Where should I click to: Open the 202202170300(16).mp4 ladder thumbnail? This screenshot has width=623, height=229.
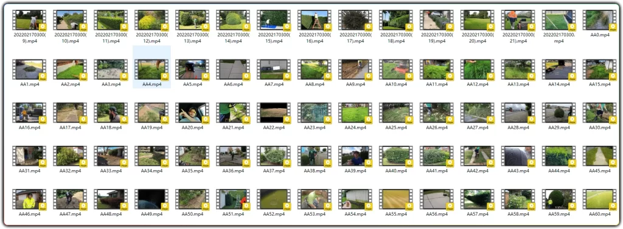tap(315, 20)
